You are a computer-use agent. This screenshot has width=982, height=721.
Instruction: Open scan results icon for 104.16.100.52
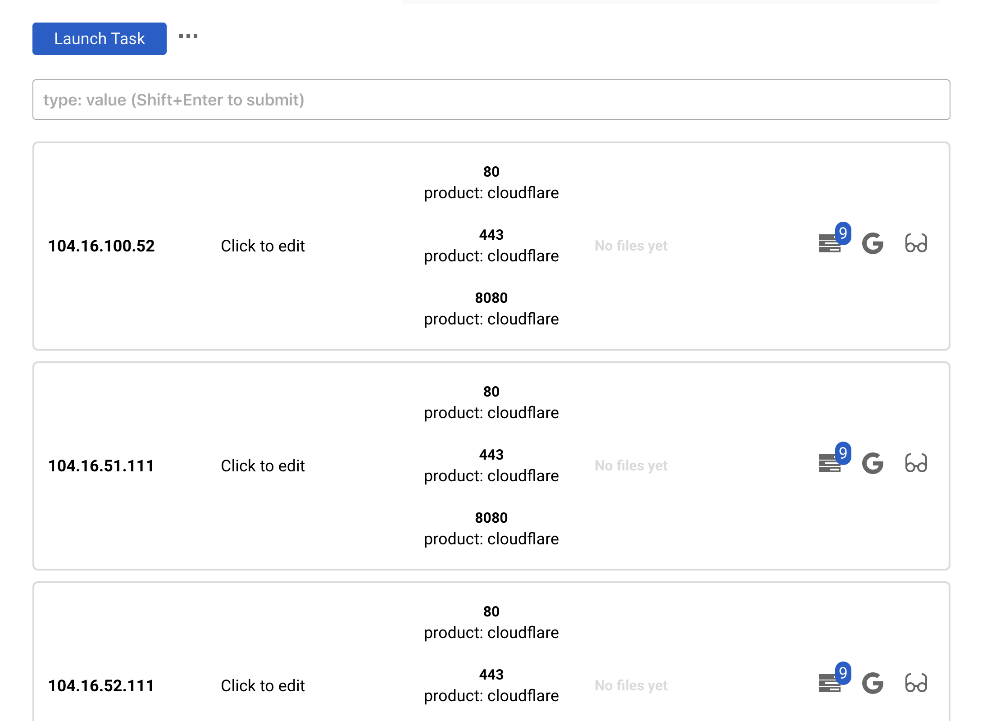point(830,244)
